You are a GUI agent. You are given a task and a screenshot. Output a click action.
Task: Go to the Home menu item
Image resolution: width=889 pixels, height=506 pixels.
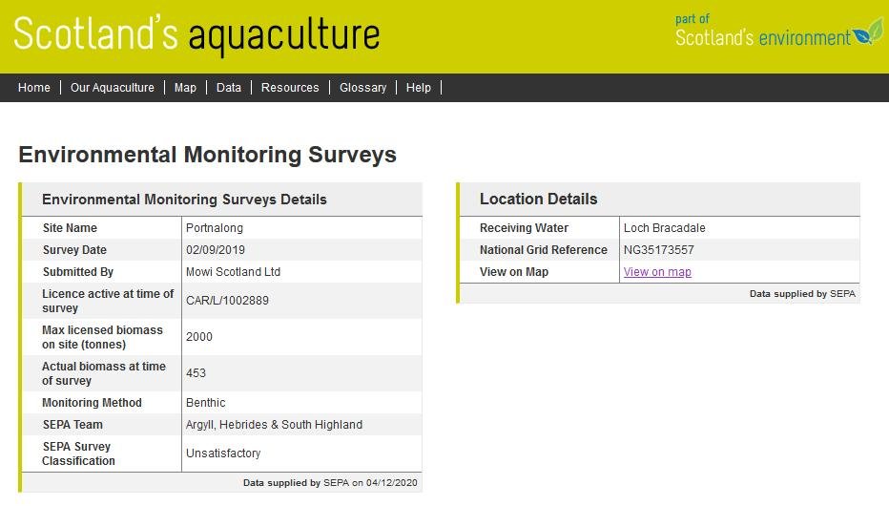34,88
